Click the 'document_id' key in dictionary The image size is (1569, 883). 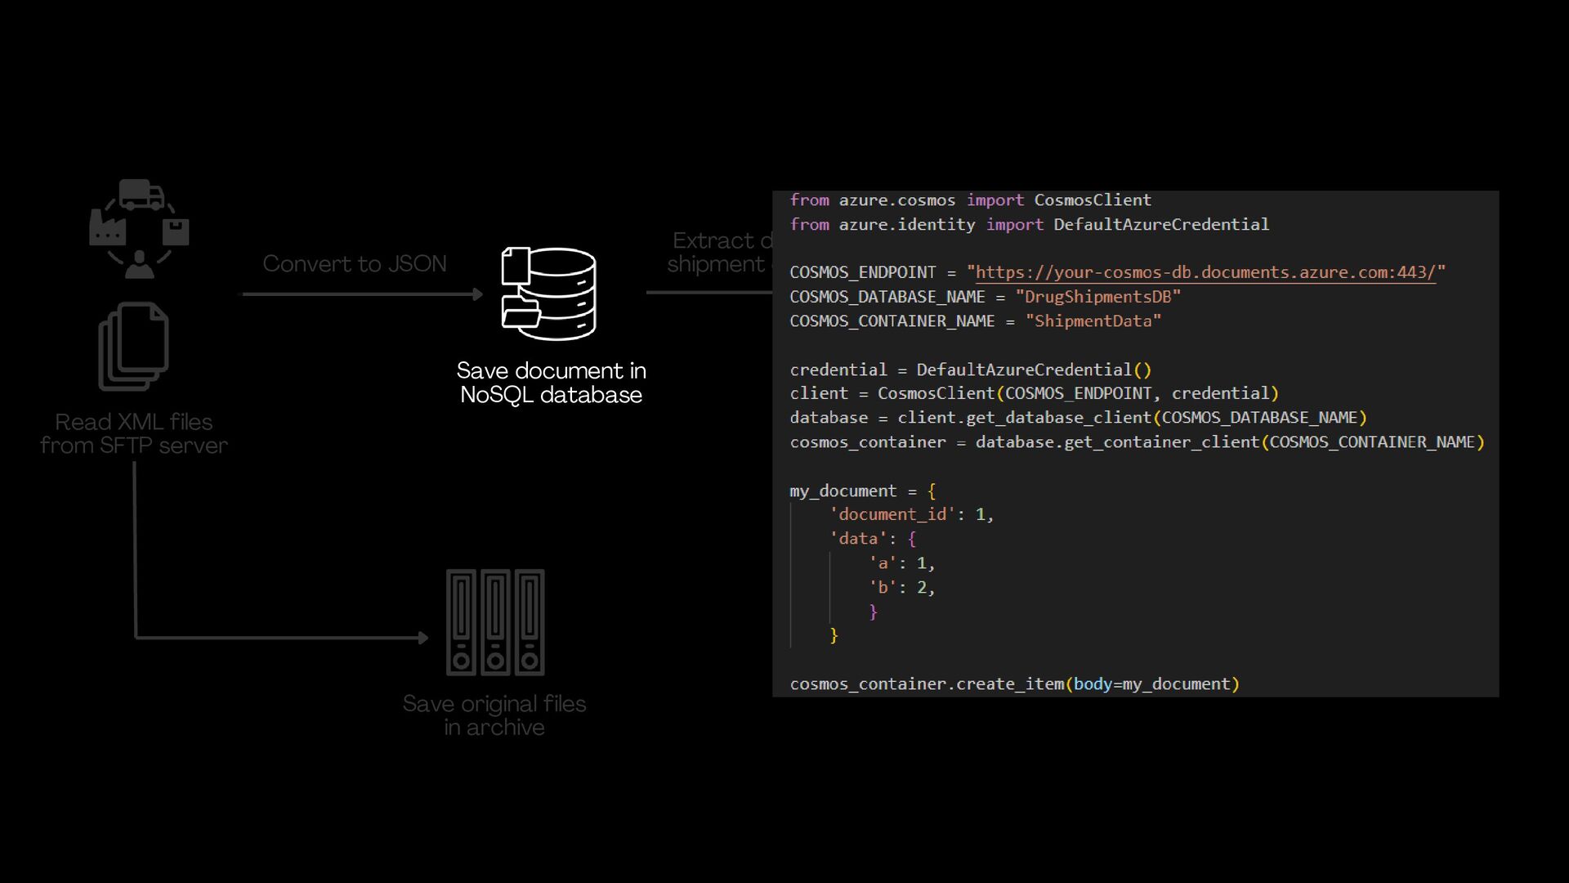[892, 514]
